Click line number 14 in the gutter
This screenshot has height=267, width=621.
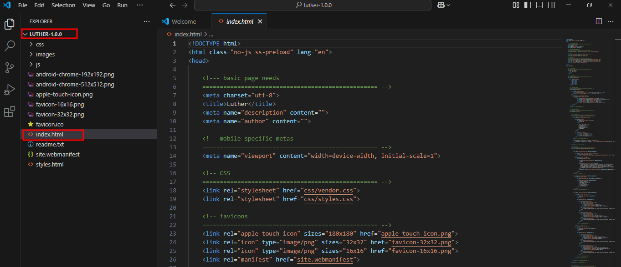click(x=173, y=156)
